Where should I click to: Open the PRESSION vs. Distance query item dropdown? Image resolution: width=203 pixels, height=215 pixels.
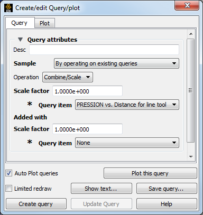coord(127,105)
